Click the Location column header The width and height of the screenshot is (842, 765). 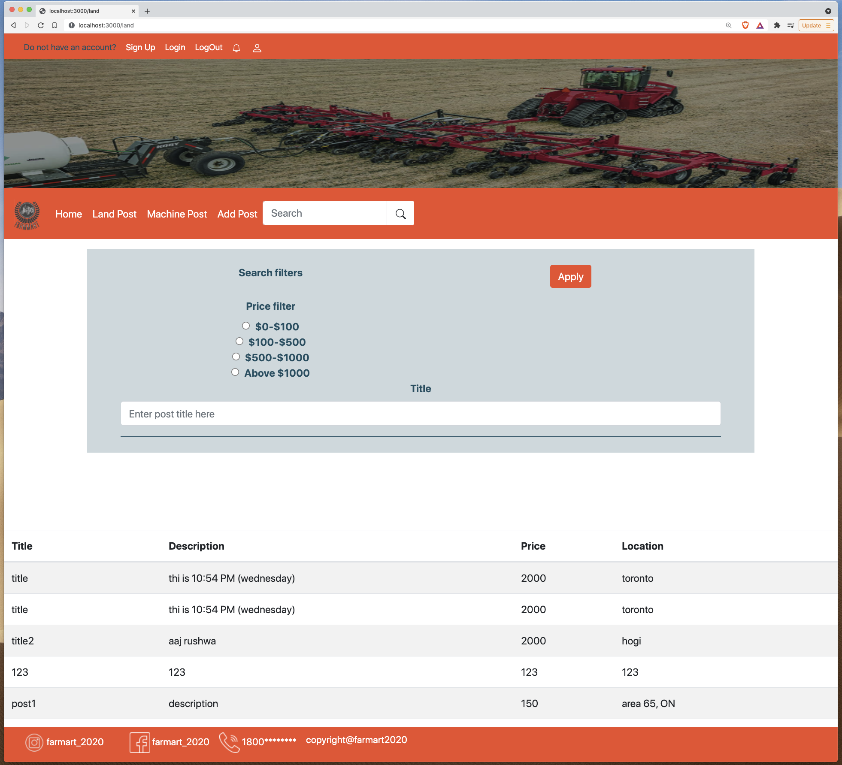click(643, 546)
